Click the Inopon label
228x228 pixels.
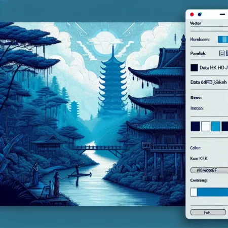click(x=197, y=108)
